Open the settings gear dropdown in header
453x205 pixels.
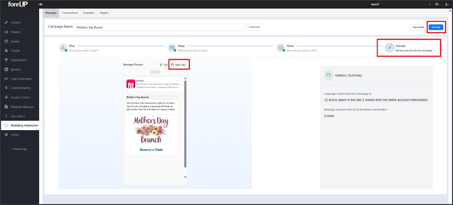coord(438,5)
